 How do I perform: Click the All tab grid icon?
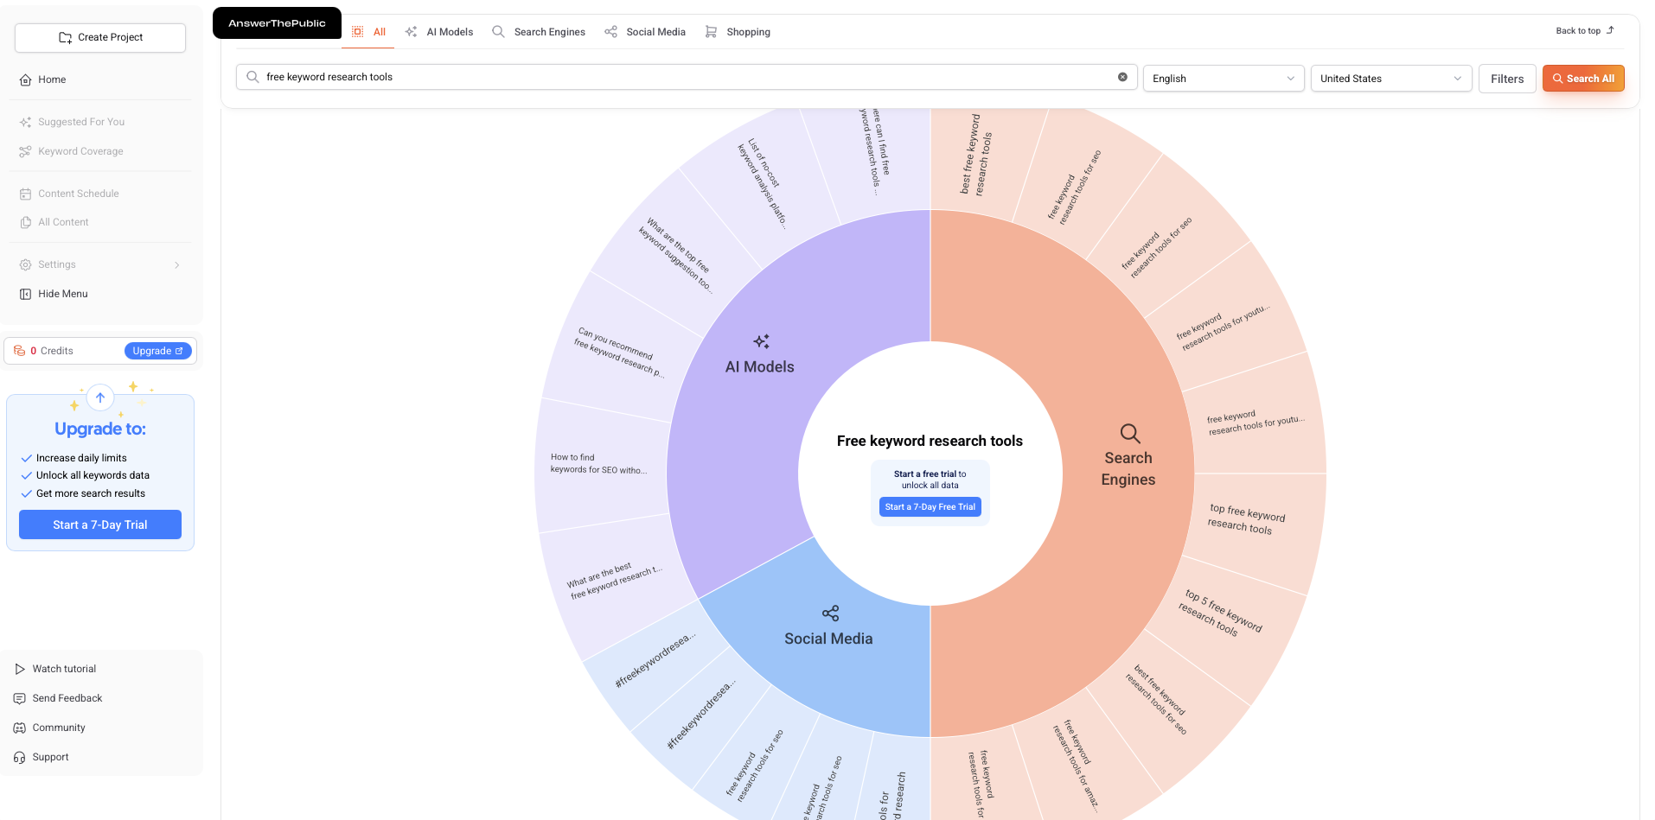click(x=357, y=32)
